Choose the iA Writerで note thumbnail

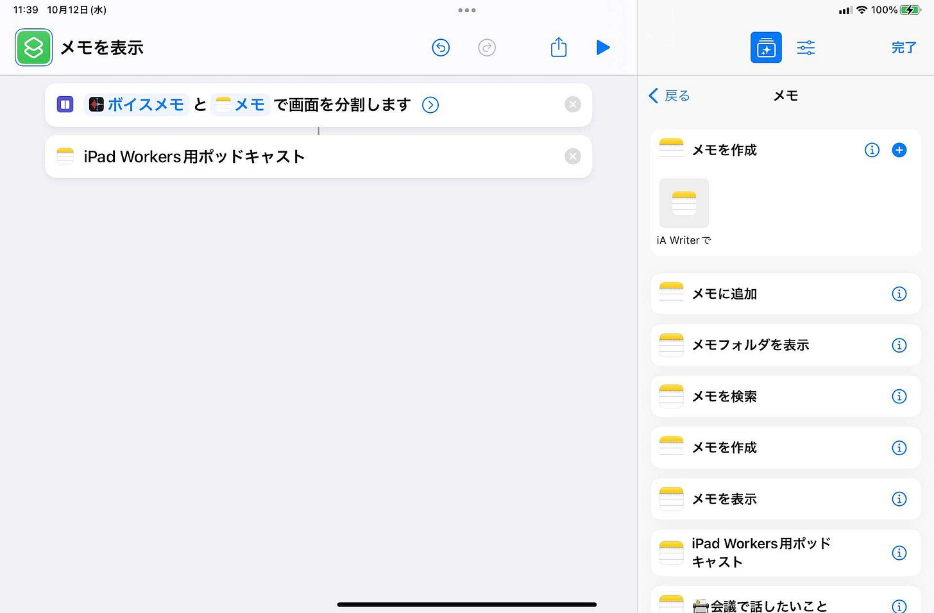684,203
